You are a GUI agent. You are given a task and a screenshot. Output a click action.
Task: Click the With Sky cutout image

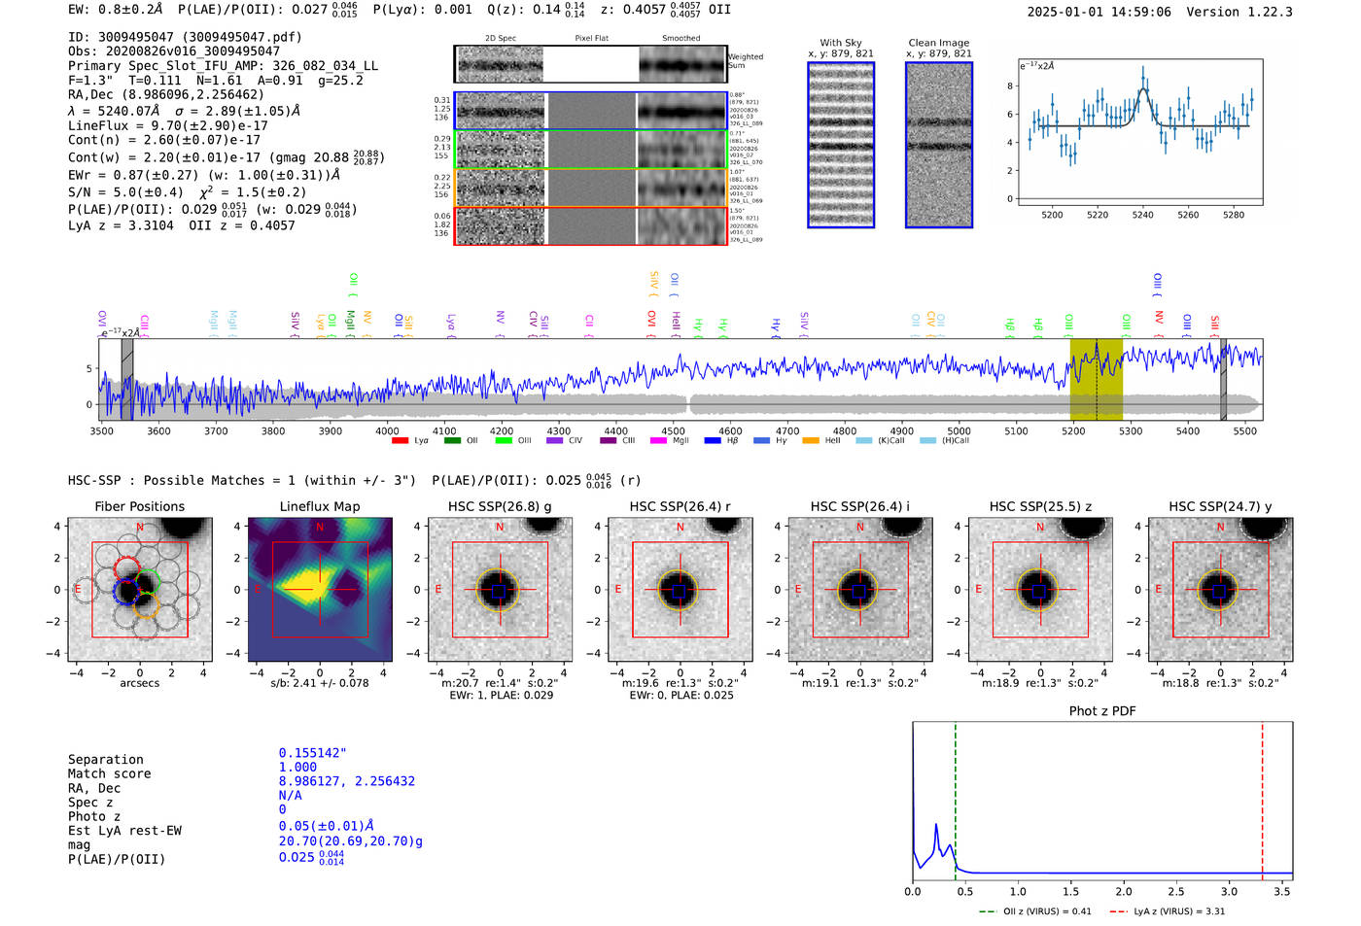pos(841,145)
